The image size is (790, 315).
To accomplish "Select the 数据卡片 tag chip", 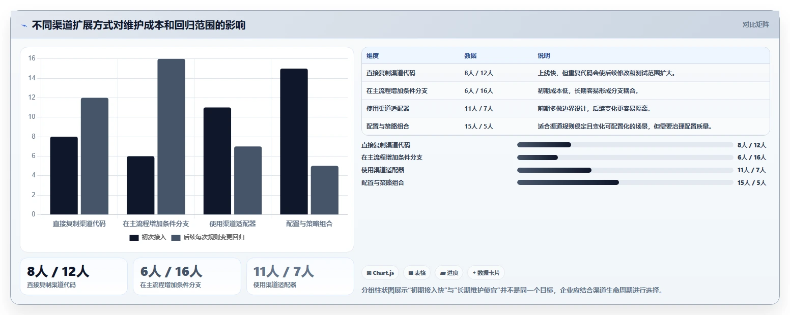I will pyautogui.click(x=486, y=273).
